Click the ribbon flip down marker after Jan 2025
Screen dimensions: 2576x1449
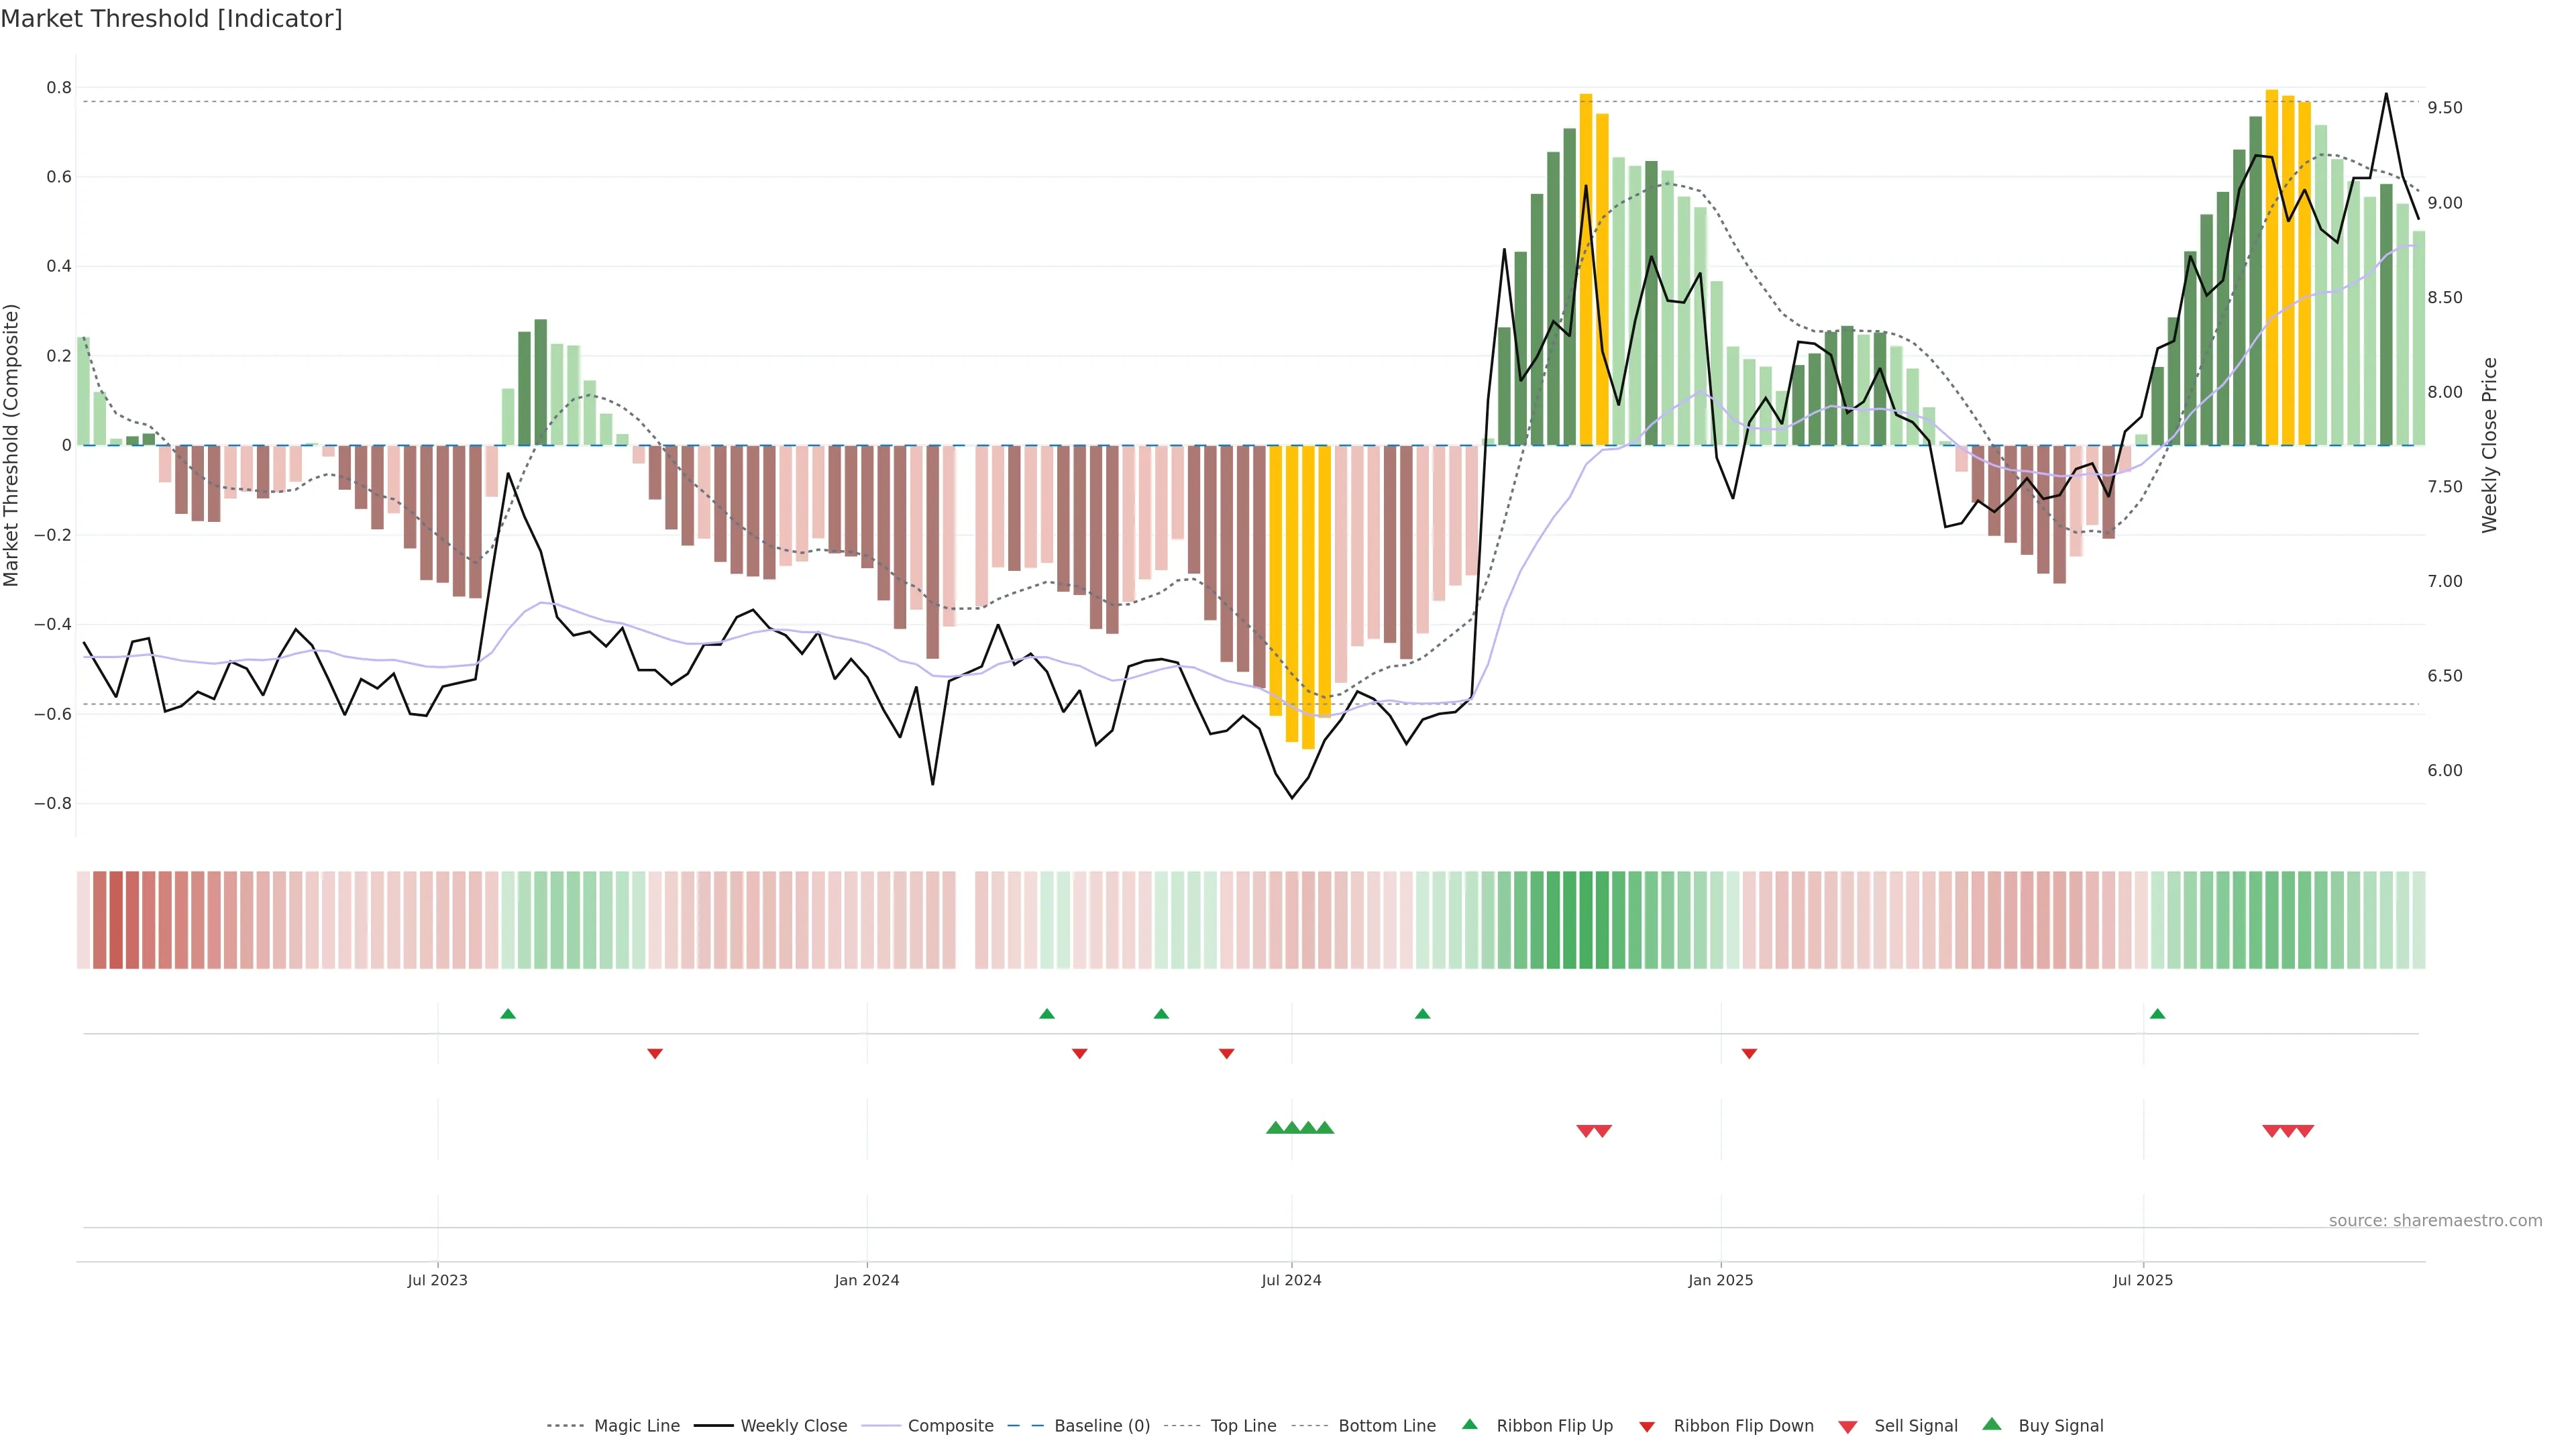coord(1749,1053)
